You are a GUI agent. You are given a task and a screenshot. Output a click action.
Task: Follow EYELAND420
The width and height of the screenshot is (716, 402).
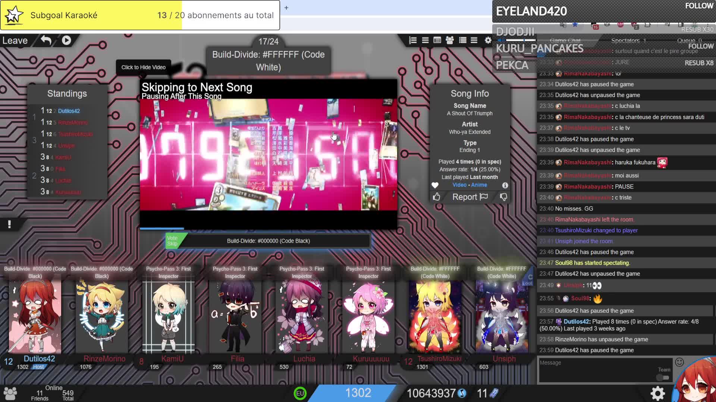pos(699,6)
